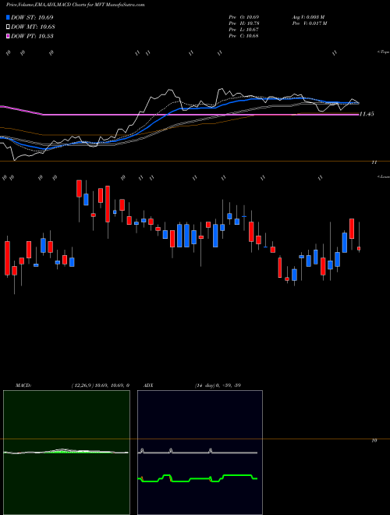Screen dimensions: 390x515
Task: Click the 'Pre O: 10.69' open value
Action: click(243, 17)
